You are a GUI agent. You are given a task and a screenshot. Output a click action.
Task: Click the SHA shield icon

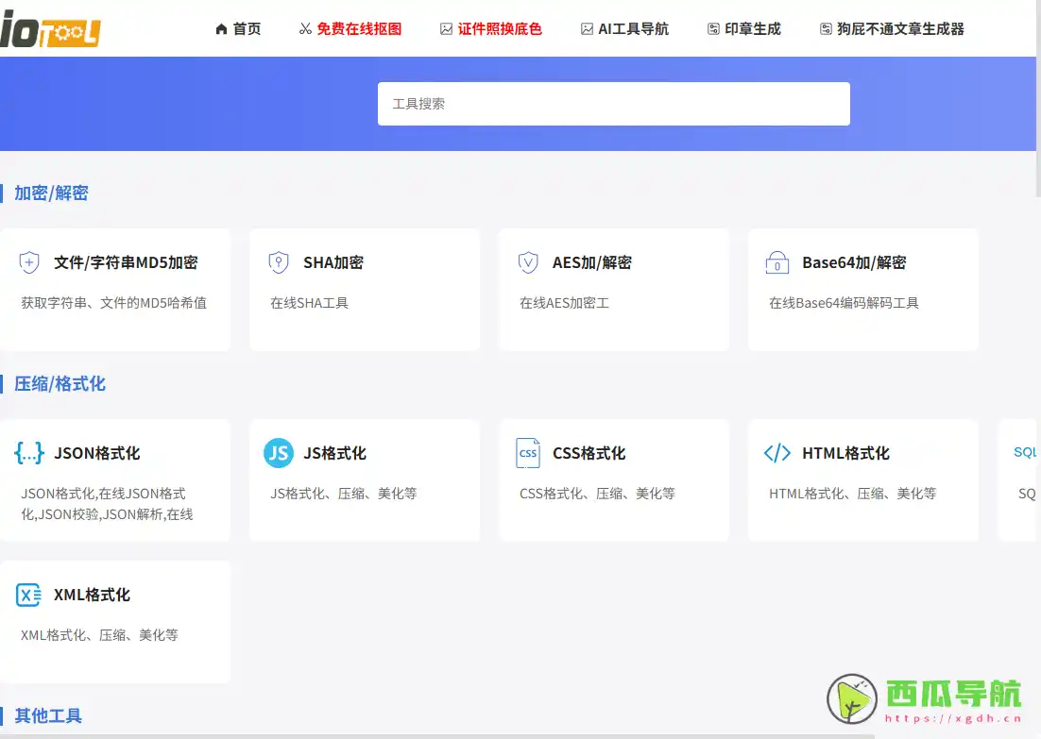(279, 262)
